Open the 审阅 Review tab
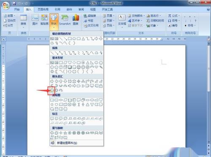 [81, 9]
